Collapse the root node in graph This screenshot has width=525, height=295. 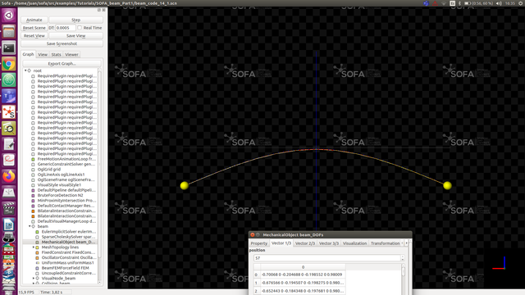coord(25,70)
